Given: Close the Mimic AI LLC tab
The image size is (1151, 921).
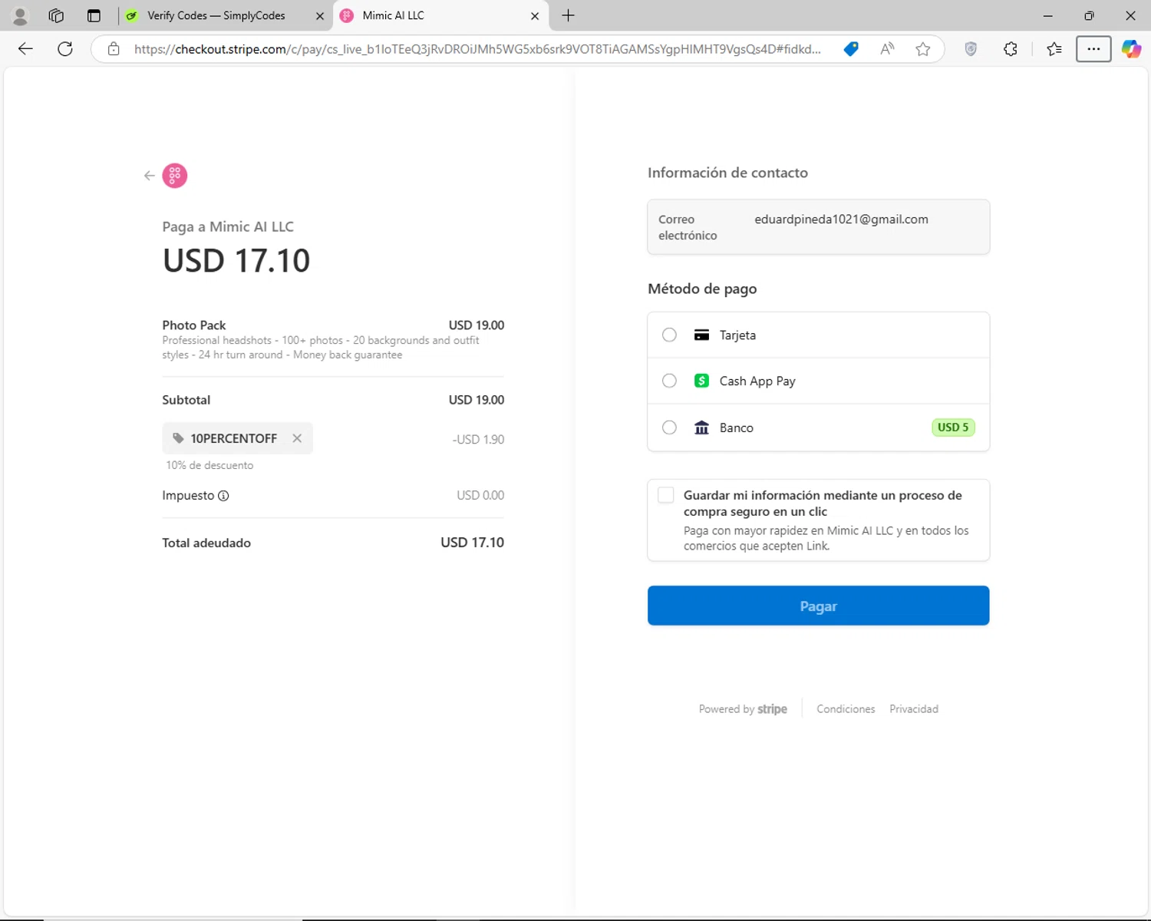Looking at the screenshot, I should (535, 15).
